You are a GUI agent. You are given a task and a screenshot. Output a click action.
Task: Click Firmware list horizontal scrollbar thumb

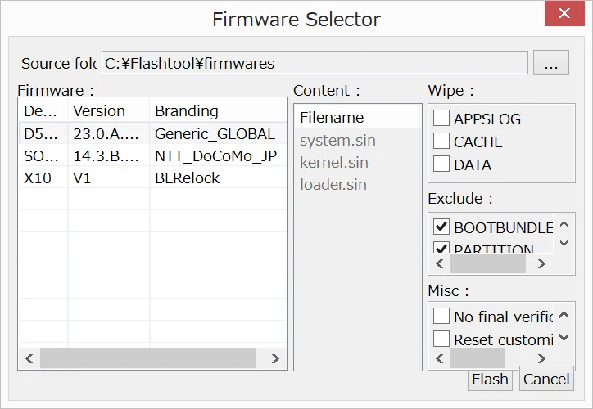148,358
